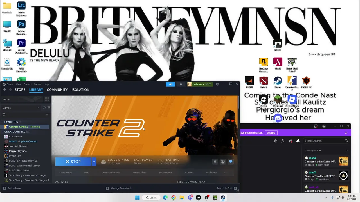Focus Search AggroK field in Discord
Image resolution: width=360 pixels, height=202 pixels.
[326, 141]
